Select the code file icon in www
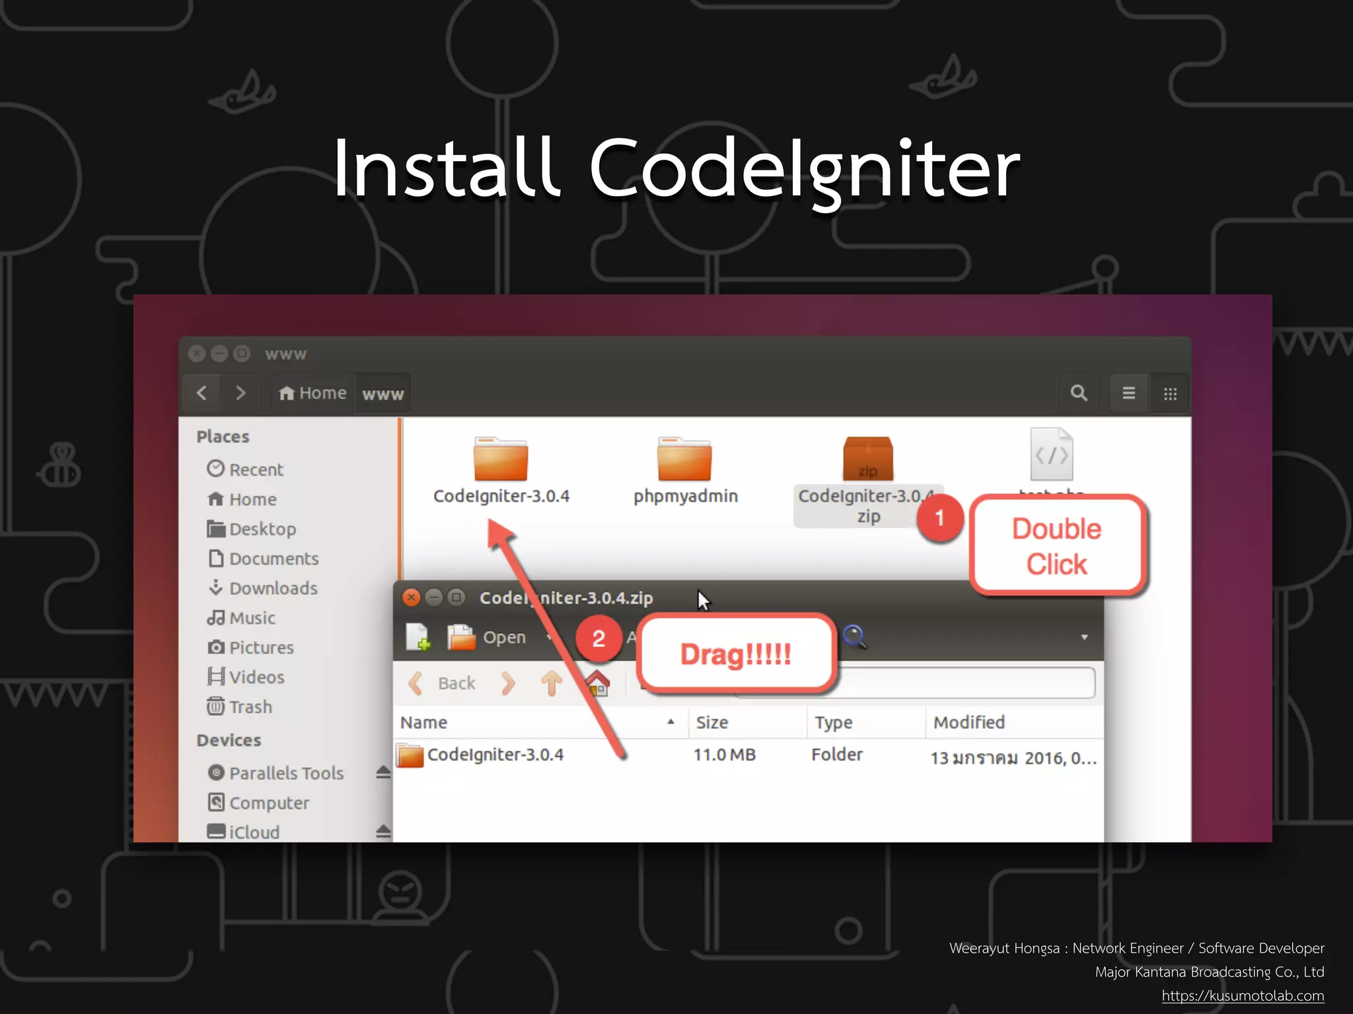 (x=1052, y=454)
